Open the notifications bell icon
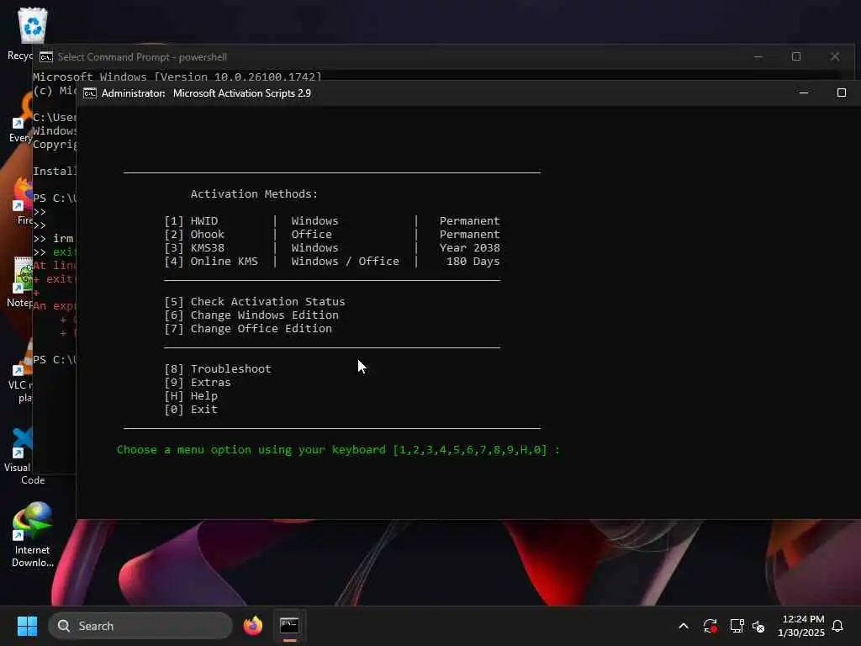 [x=837, y=626]
